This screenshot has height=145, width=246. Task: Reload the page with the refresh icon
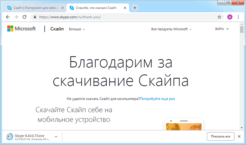click(25, 17)
